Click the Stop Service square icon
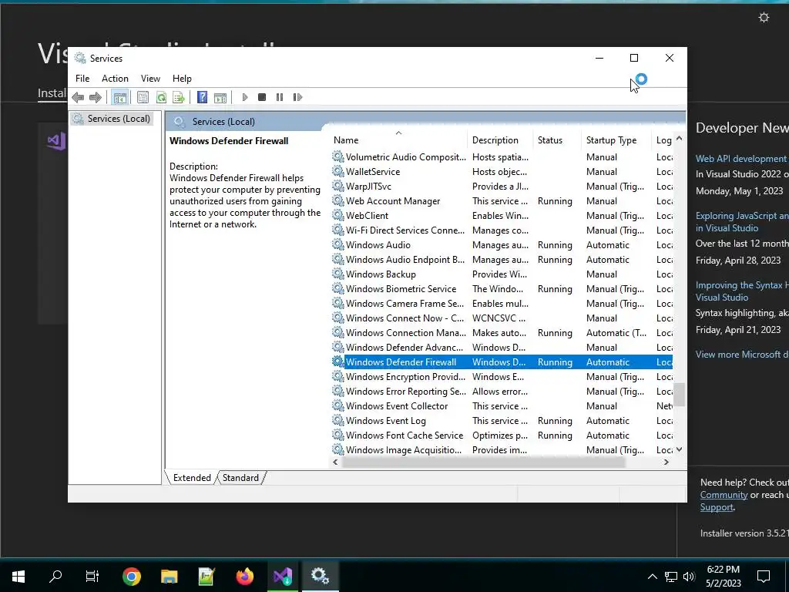Viewport: 789px width, 592px height. (262, 97)
